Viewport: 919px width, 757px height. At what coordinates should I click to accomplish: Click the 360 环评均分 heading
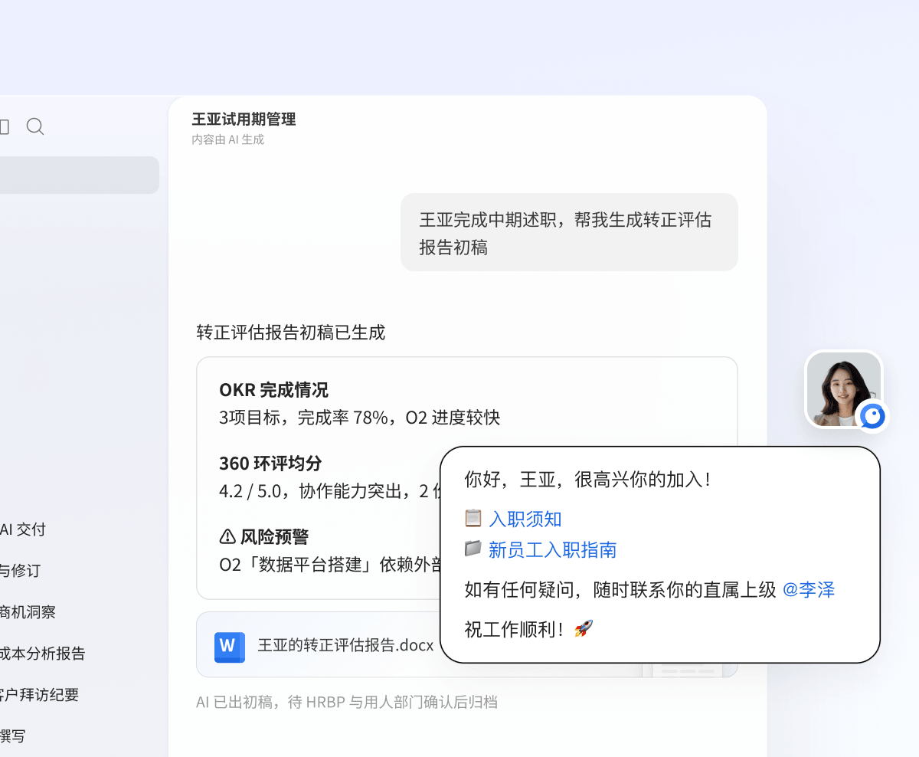270,464
